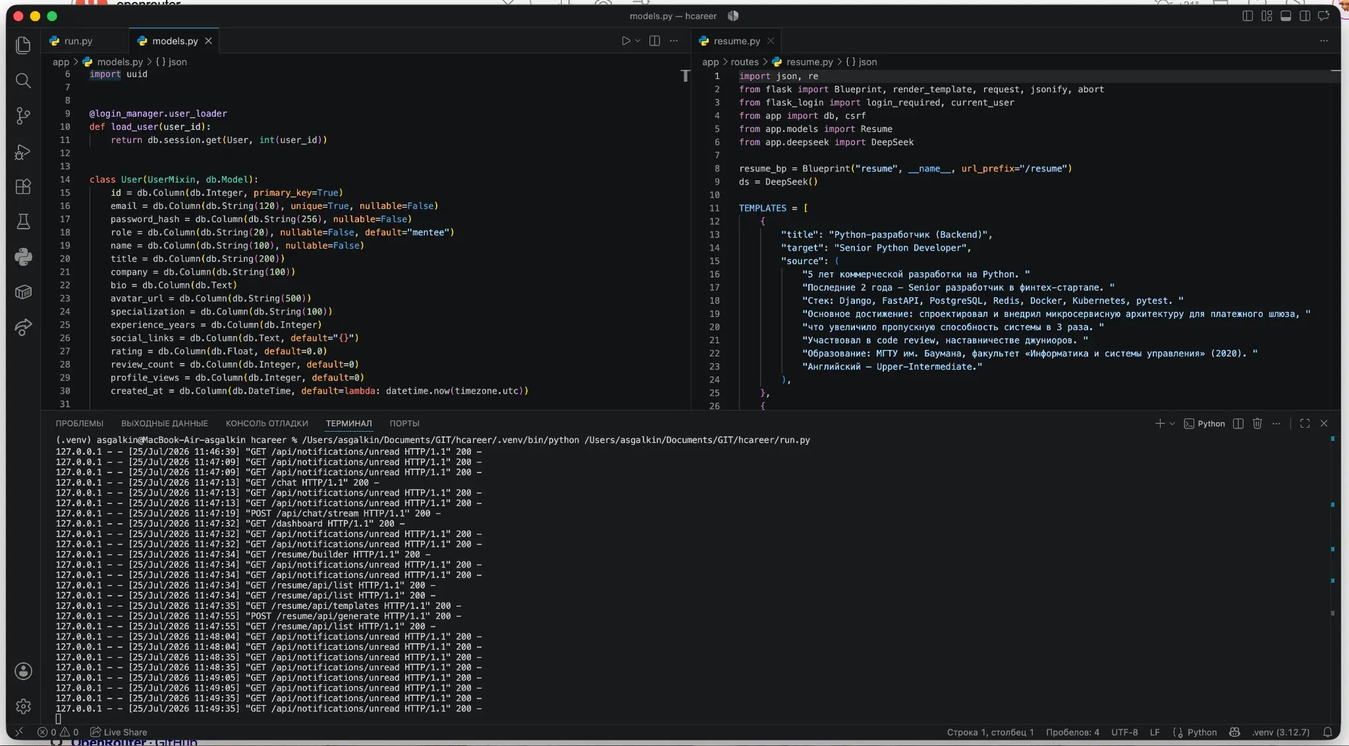Toggle the bottom panel layout button
Screen dimensions: 1349x746
coord(1286,16)
